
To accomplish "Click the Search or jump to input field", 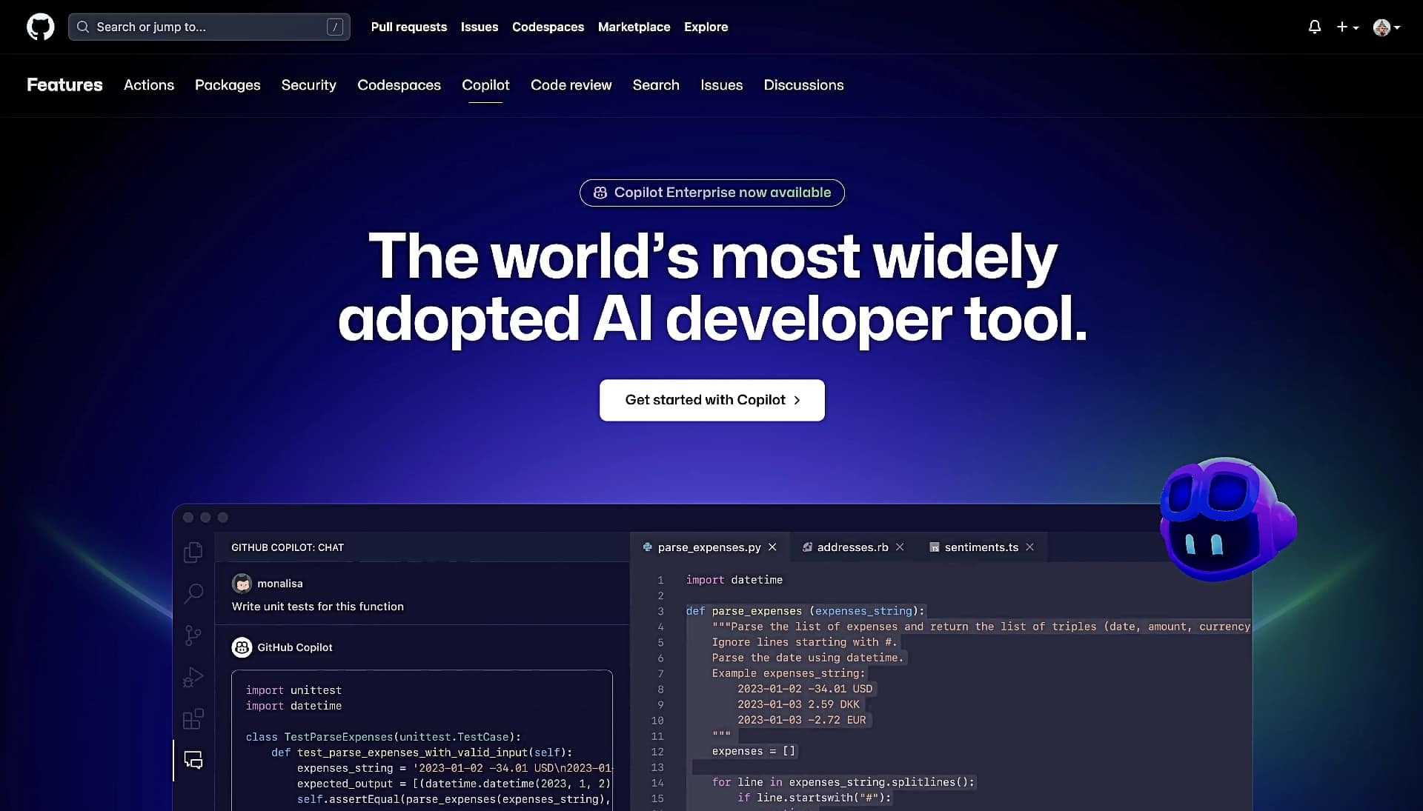I will [x=209, y=27].
